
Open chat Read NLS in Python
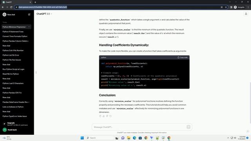[11, 74]
